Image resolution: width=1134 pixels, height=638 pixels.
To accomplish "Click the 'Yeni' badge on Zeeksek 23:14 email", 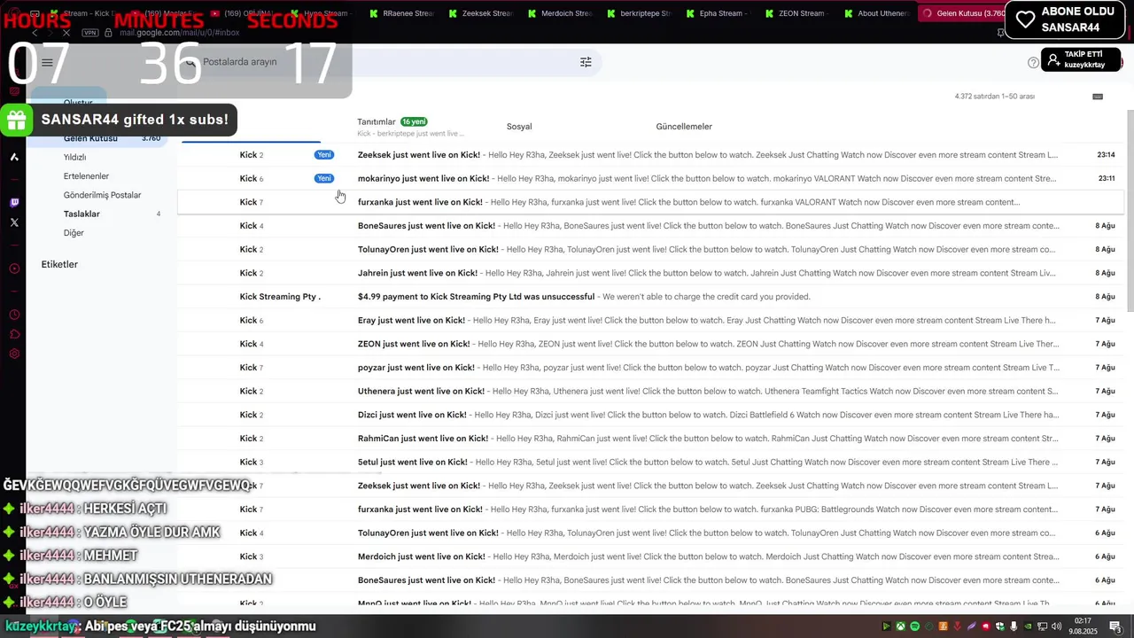I will pos(324,155).
